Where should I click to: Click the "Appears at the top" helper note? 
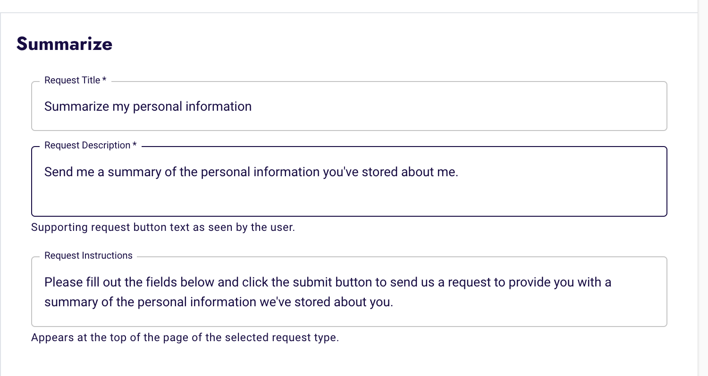[185, 338]
